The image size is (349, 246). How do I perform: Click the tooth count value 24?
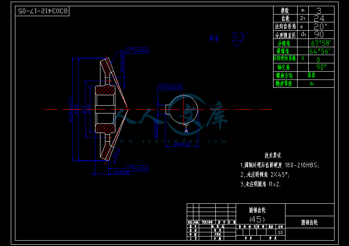[319, 18]
